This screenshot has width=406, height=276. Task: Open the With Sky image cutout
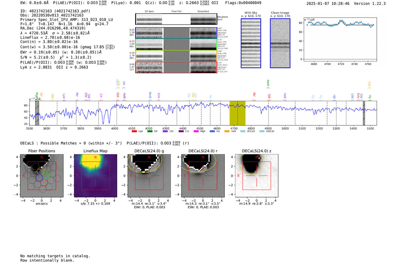[251, 43]
